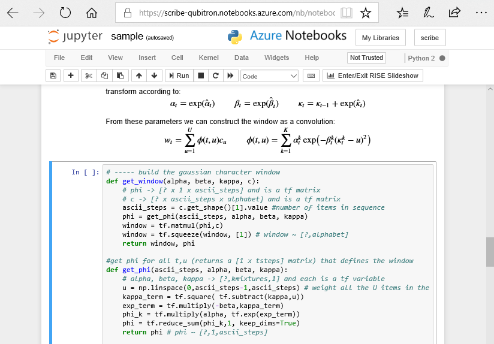This screenshot has width=494, height=344.
Task: Open the cell type Code dropdown
Action: (x=269, y=76)
